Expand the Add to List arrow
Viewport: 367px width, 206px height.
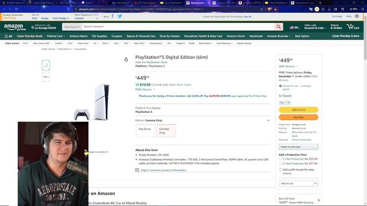pyautogui.click(x=315, y=183)
